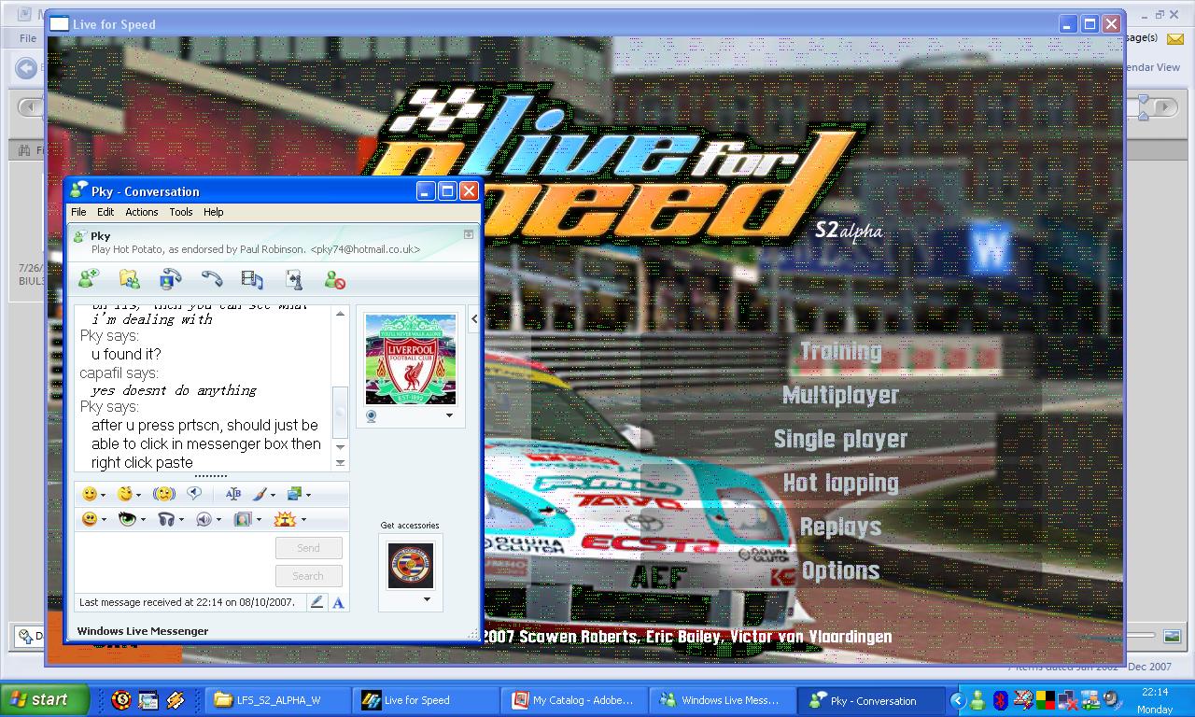The height and width of the screenshot is (717, 1195).
Task: Open dropdown beside the pack/activity icon
Action: pyautogui.click(x=308, y=495)
